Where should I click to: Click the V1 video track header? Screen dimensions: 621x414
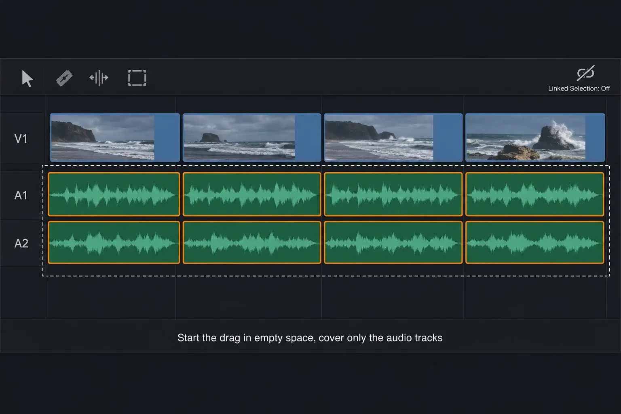coord(23,138)
